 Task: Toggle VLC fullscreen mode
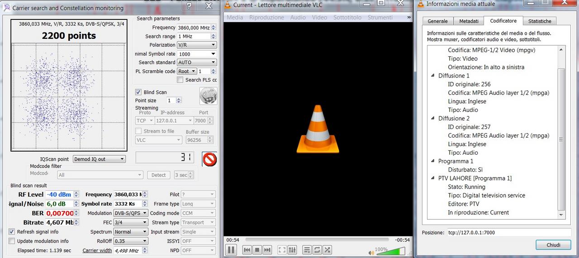point(282,250)
